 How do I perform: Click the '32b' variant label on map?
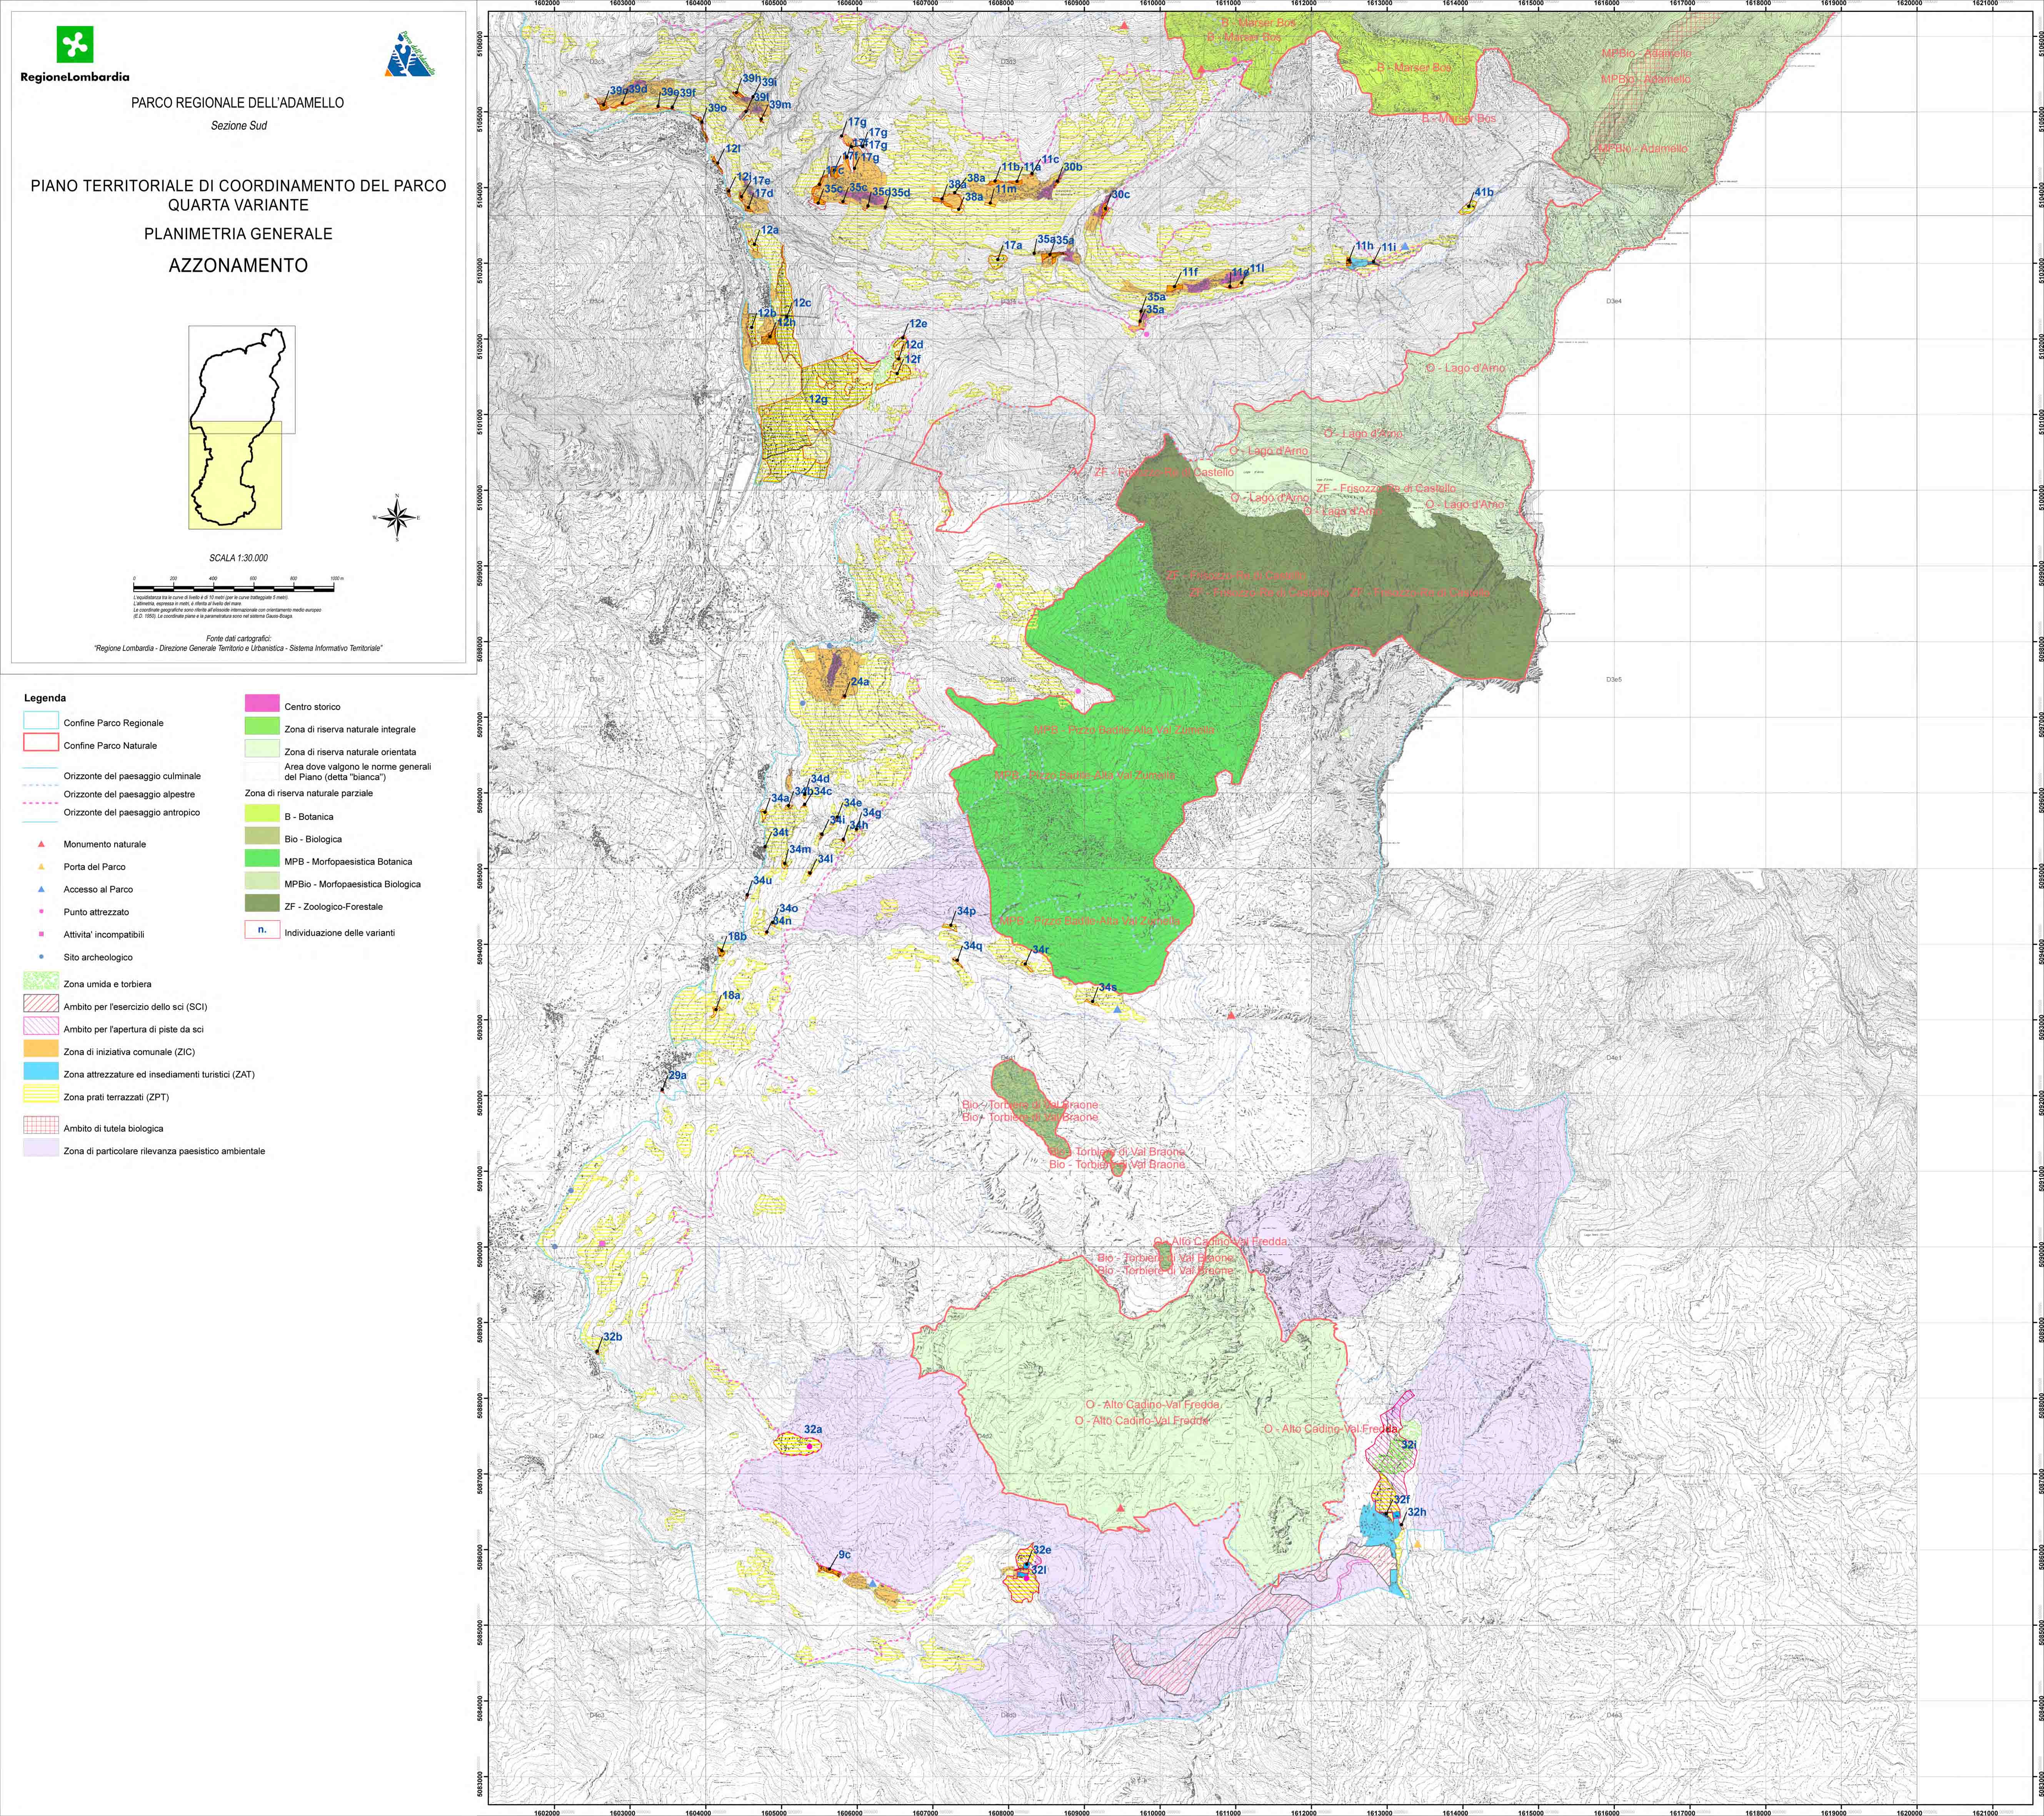613,1337
